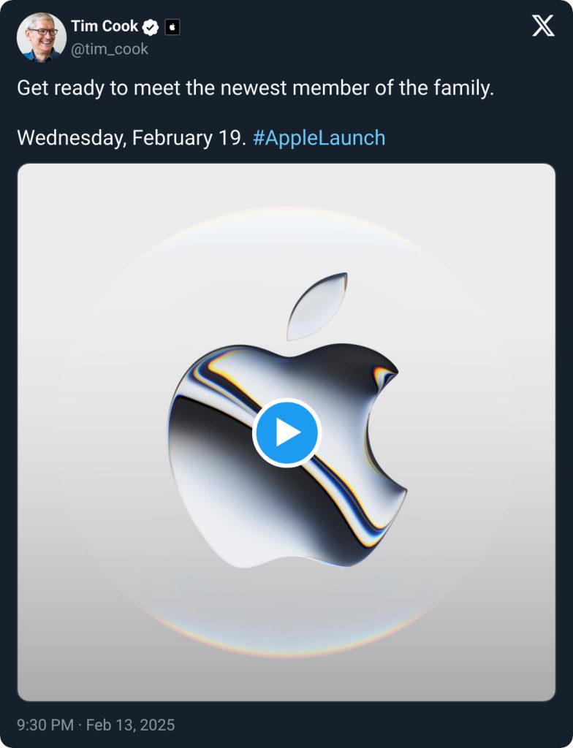Open the #AppleLaunch hashtag
Screen dimensions: 573x748
pos(319,137)
